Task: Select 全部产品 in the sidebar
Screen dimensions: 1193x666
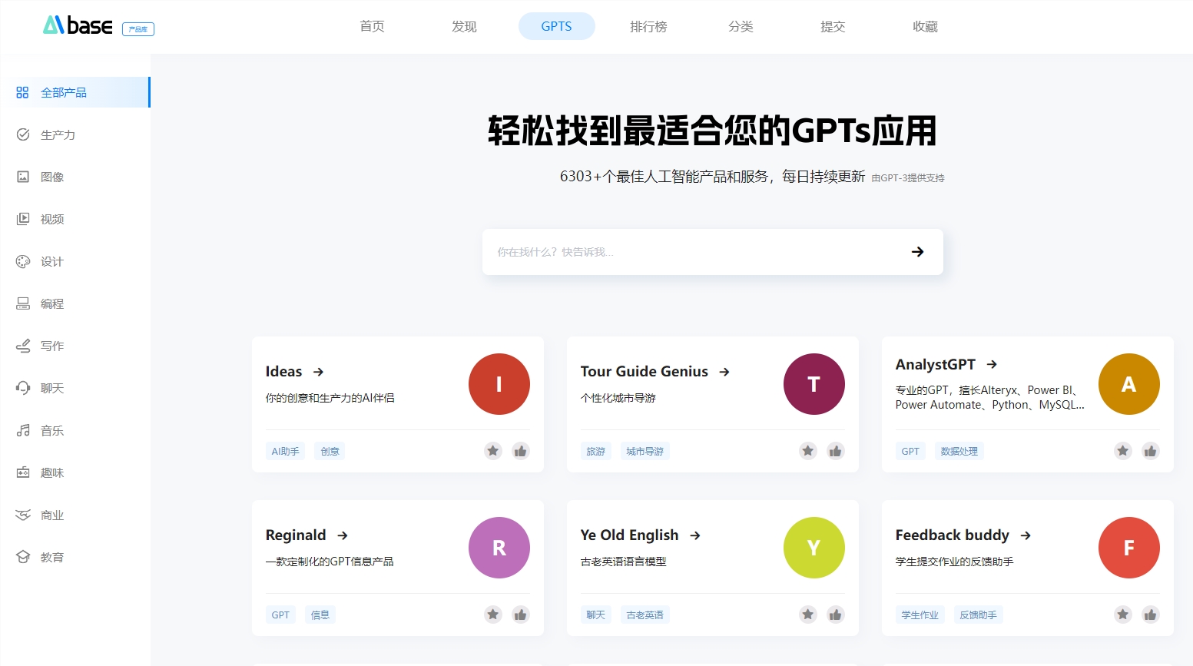Action: click(x=75, y=92)
